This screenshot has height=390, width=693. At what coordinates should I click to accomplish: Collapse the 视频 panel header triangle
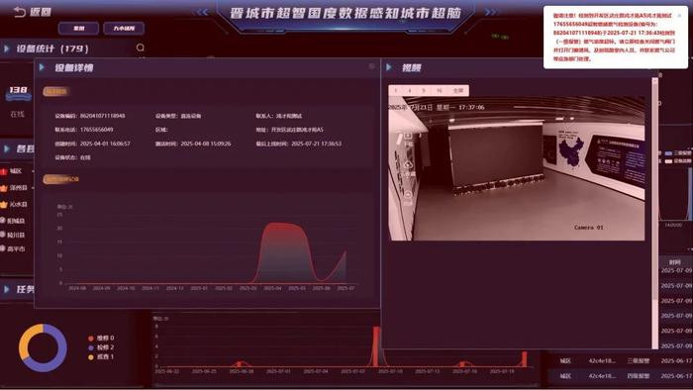point(389,67)
